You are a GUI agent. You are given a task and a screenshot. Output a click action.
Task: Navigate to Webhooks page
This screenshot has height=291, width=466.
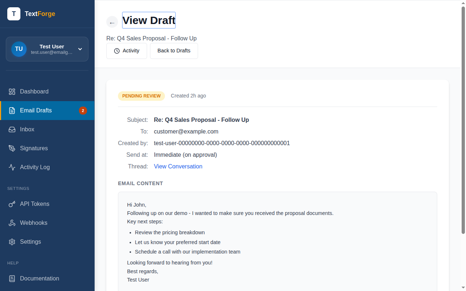click(47, 223)
